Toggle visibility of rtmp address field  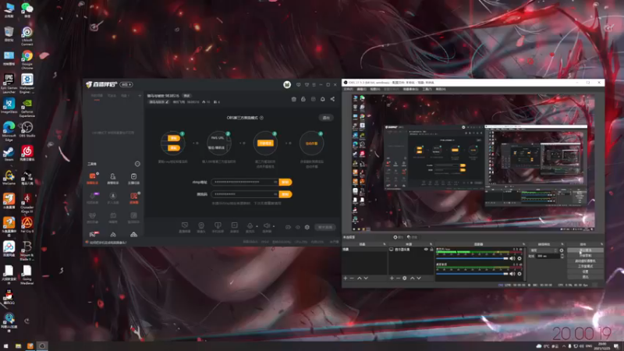tap(275, 182)
